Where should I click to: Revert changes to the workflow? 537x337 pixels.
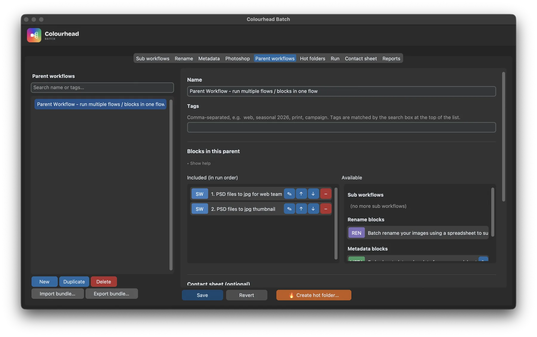(246, 295)
